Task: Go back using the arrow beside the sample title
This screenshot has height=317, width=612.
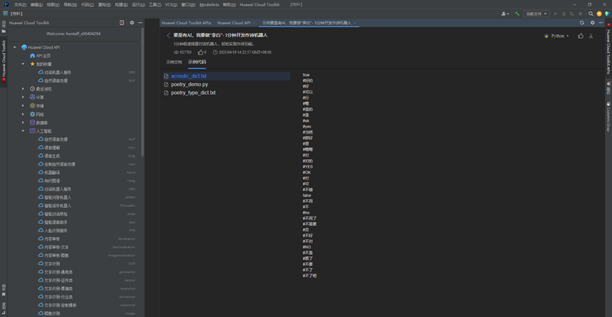Action: [168, 35]
